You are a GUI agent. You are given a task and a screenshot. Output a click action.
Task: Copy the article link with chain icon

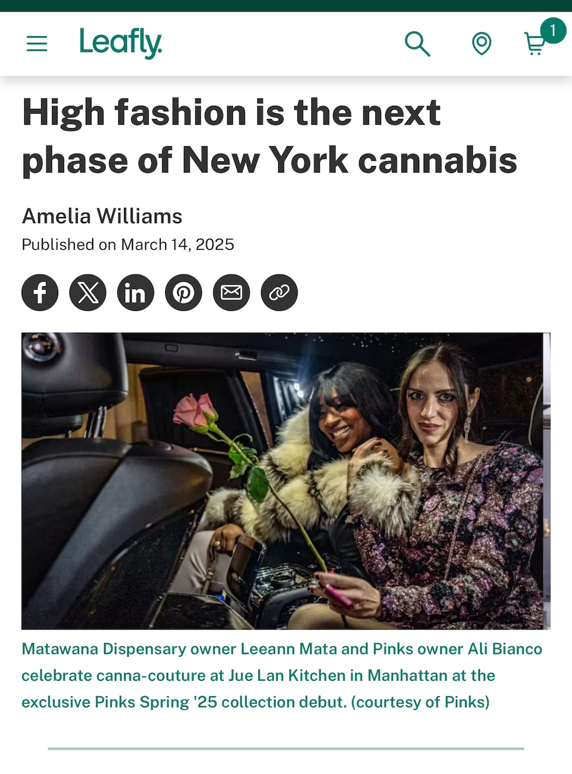coord(279,293)
